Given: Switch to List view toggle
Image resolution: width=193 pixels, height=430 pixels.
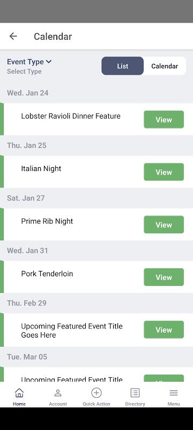Looking at the screenshot, I should [122, 66].
